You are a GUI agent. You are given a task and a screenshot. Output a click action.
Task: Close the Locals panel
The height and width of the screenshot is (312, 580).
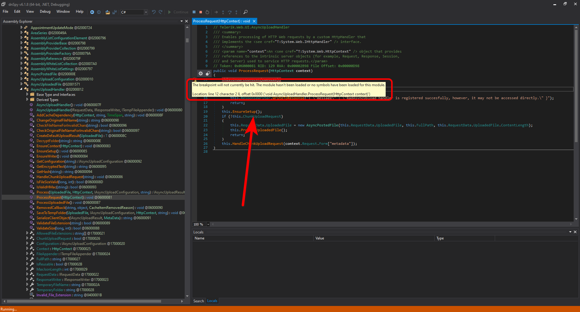575,232
